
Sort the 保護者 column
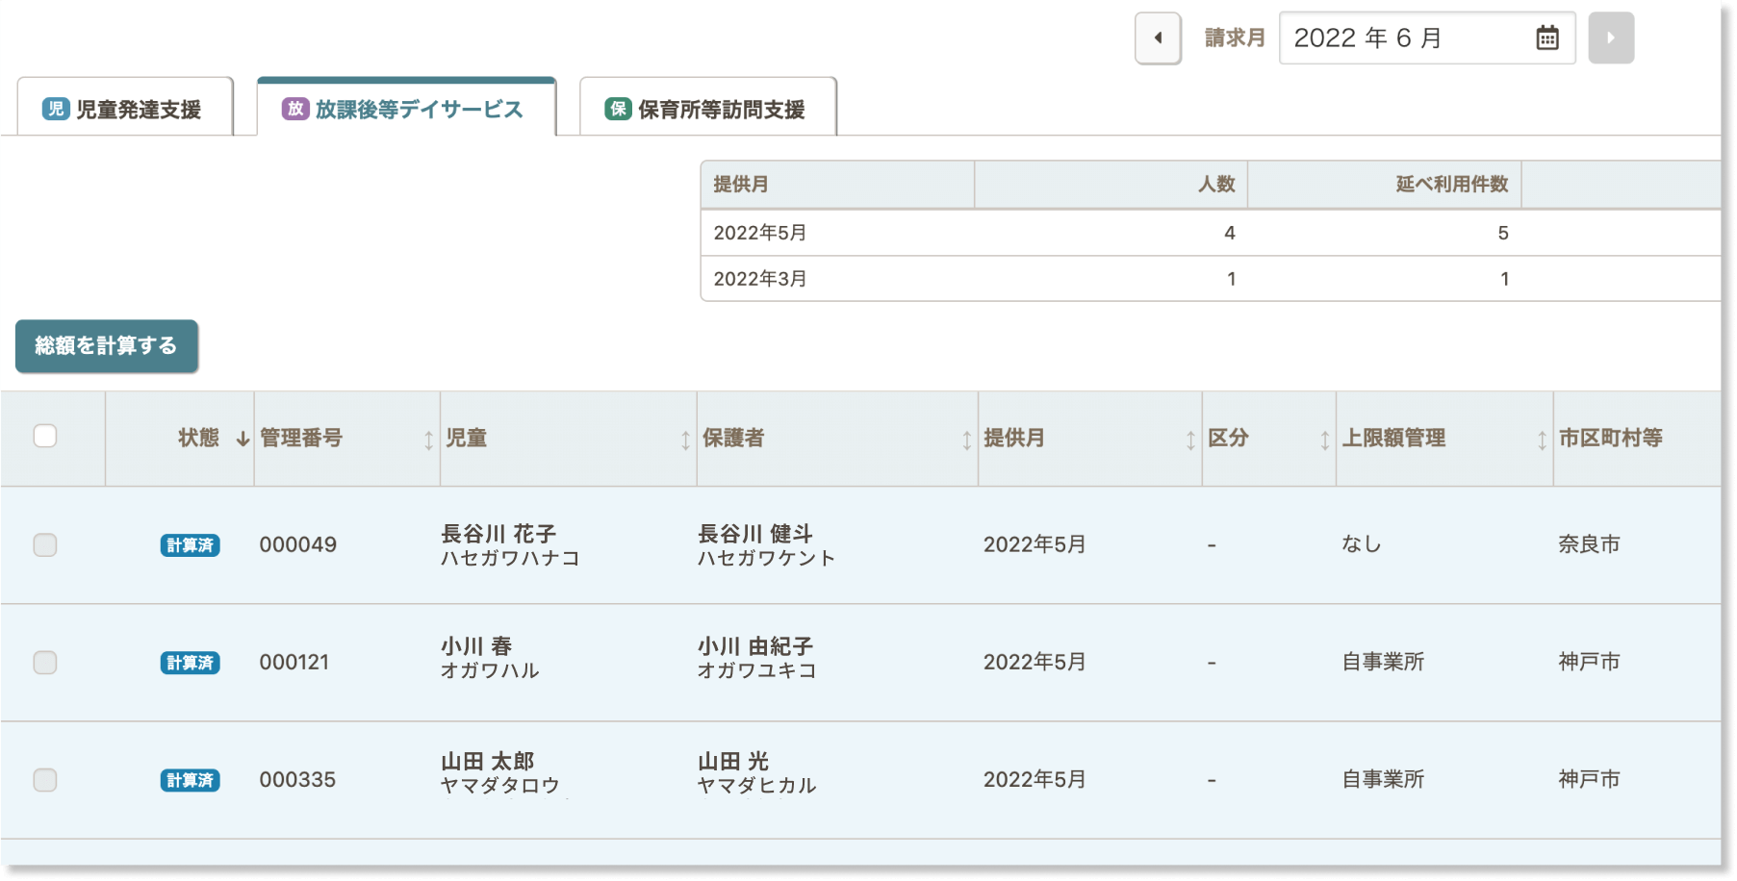pos(966,440)
